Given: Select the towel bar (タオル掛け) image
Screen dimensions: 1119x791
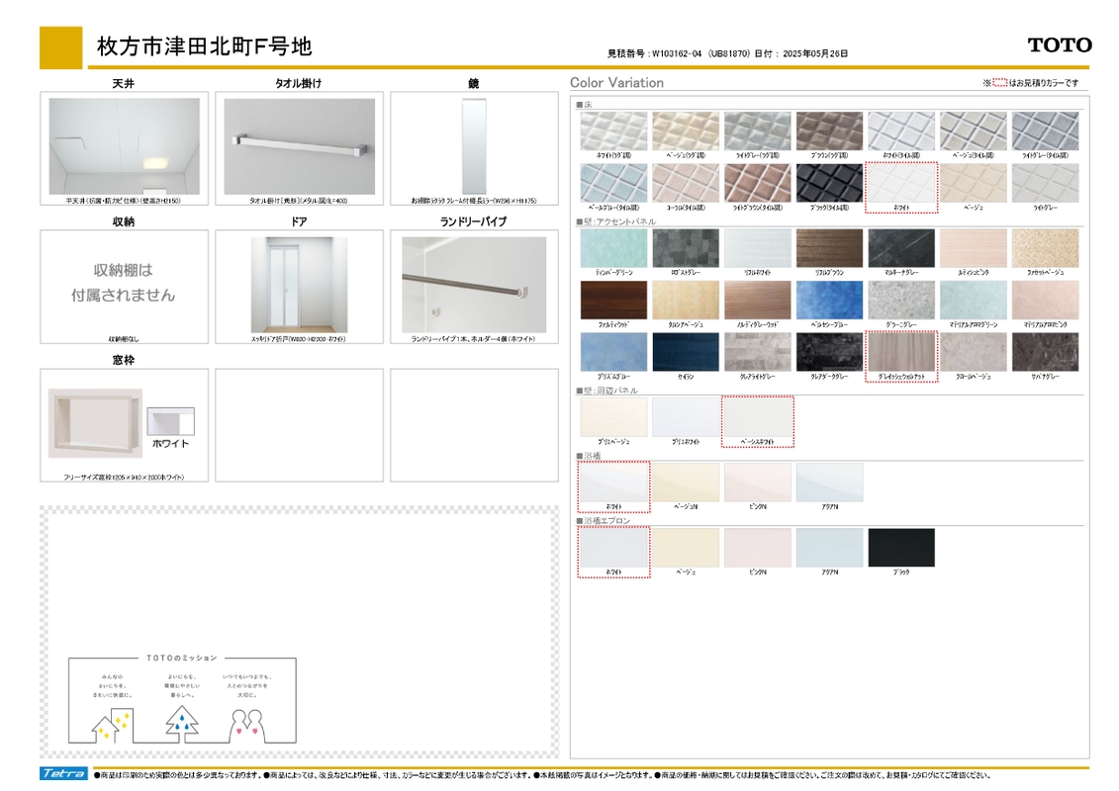Looking at the screenshot, I should tap(299, 145).
